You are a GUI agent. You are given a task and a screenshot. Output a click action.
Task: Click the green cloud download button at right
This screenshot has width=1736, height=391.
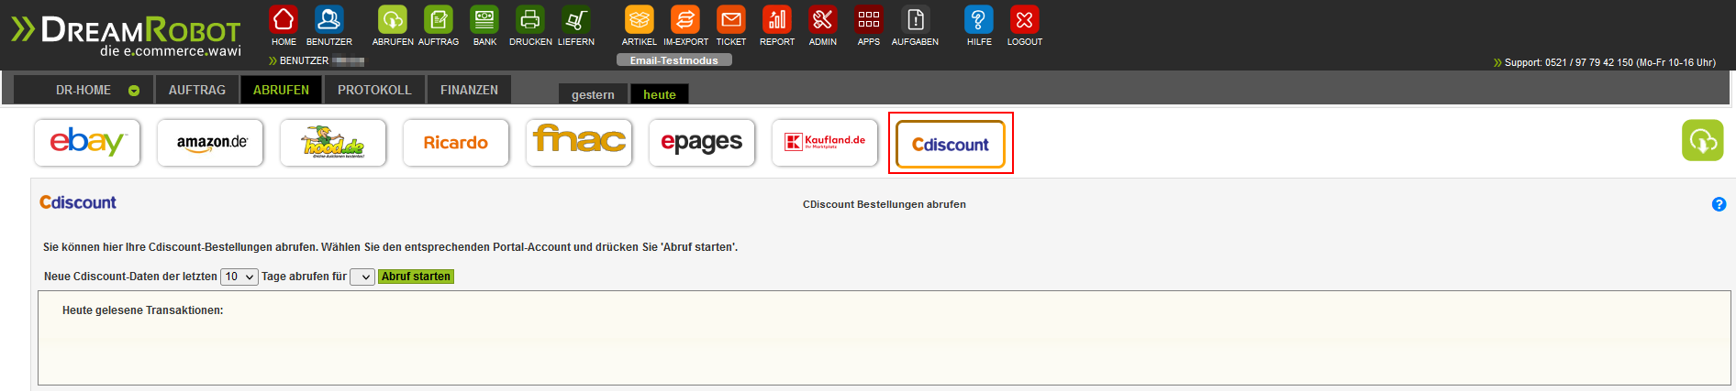pos(1702,140)
